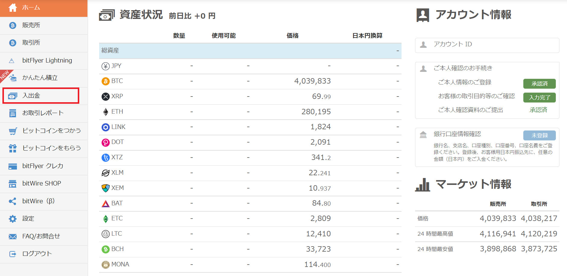Click the JPY yen icon
Screen dimensions: 567x276
106,66
